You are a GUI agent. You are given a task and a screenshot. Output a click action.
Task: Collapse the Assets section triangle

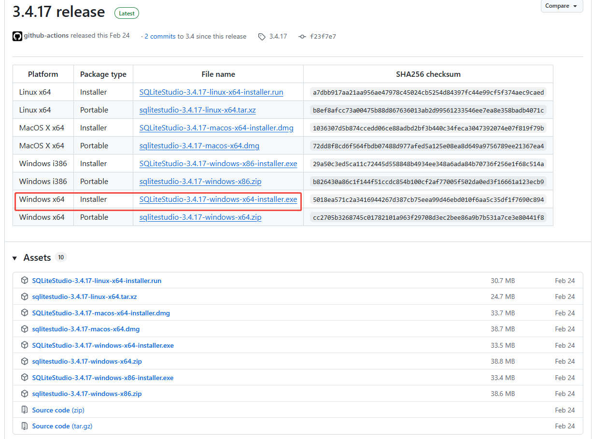(14, 258)
